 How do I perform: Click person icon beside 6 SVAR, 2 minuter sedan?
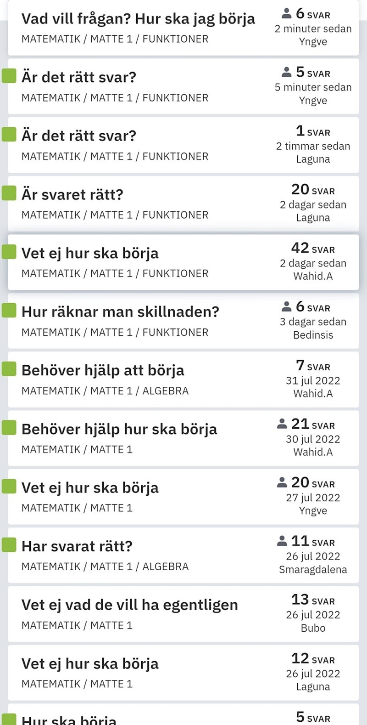click(286, 13)
